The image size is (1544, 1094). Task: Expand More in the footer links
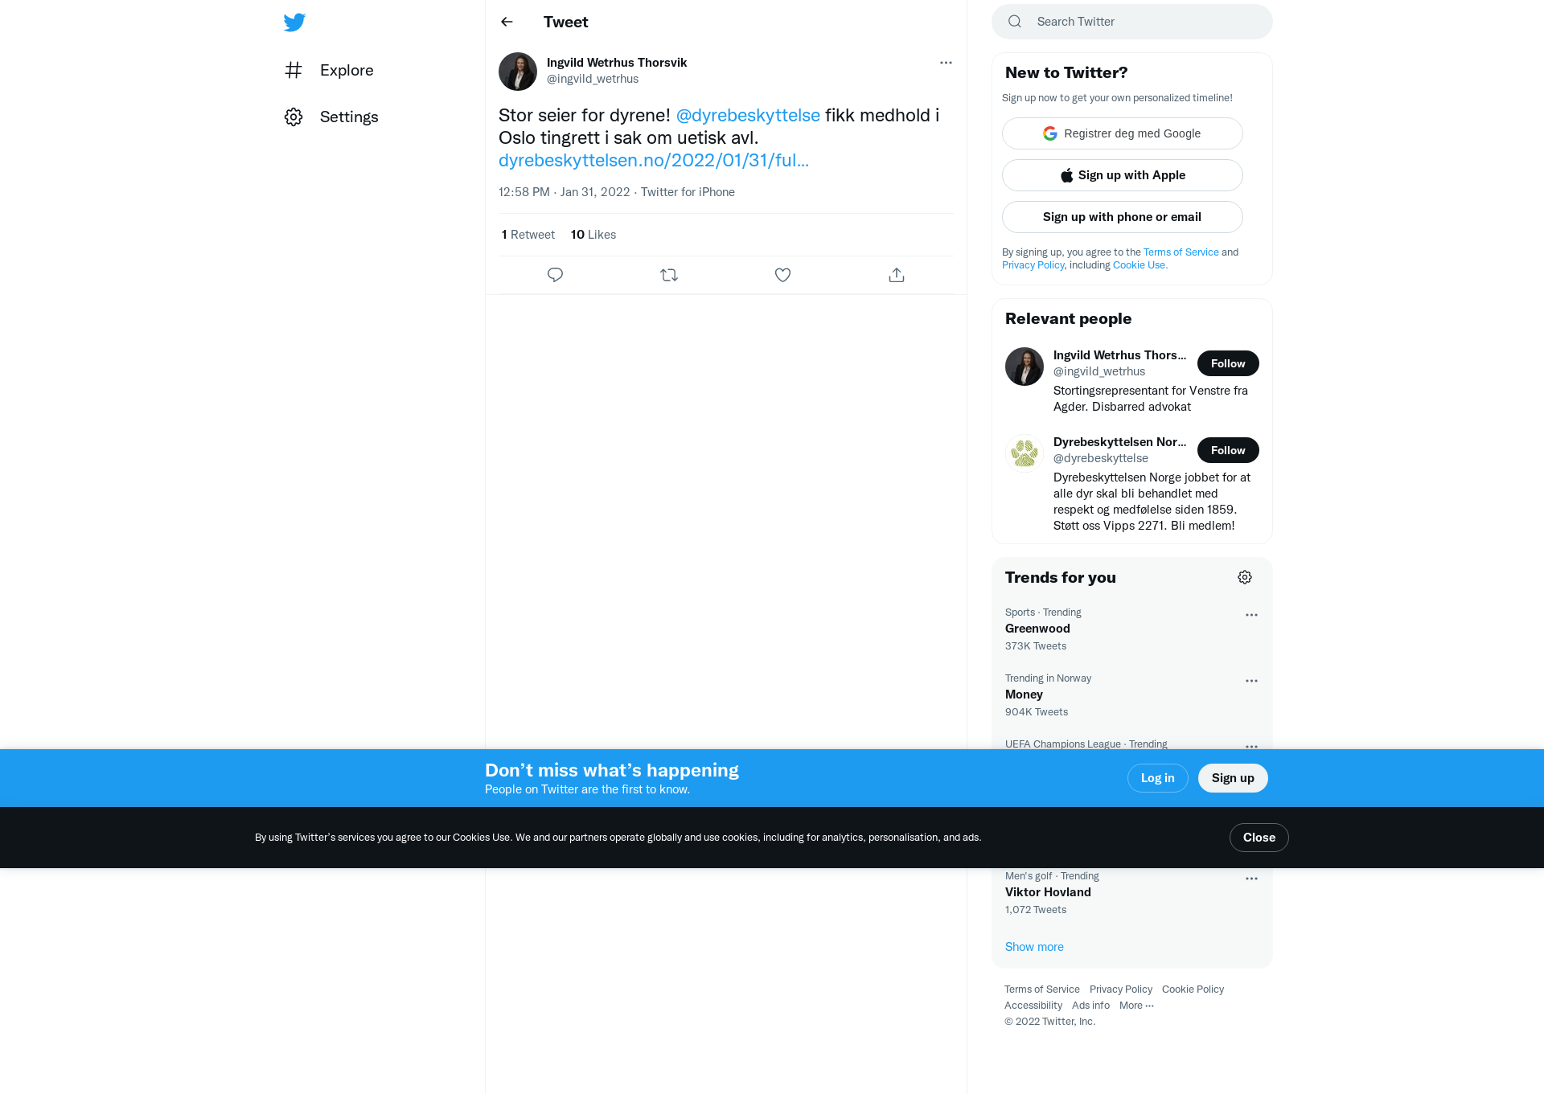(x=1136, y=1006)
